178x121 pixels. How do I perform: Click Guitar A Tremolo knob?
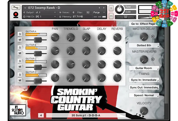coord(71,37)
